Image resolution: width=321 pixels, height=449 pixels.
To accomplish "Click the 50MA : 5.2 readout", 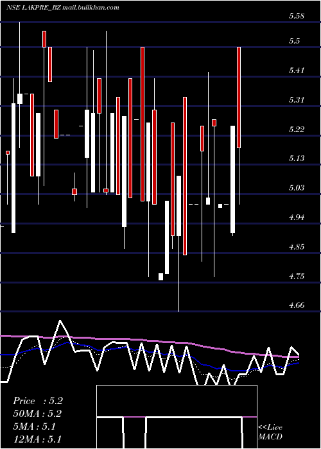I will (x=37, y=414).
